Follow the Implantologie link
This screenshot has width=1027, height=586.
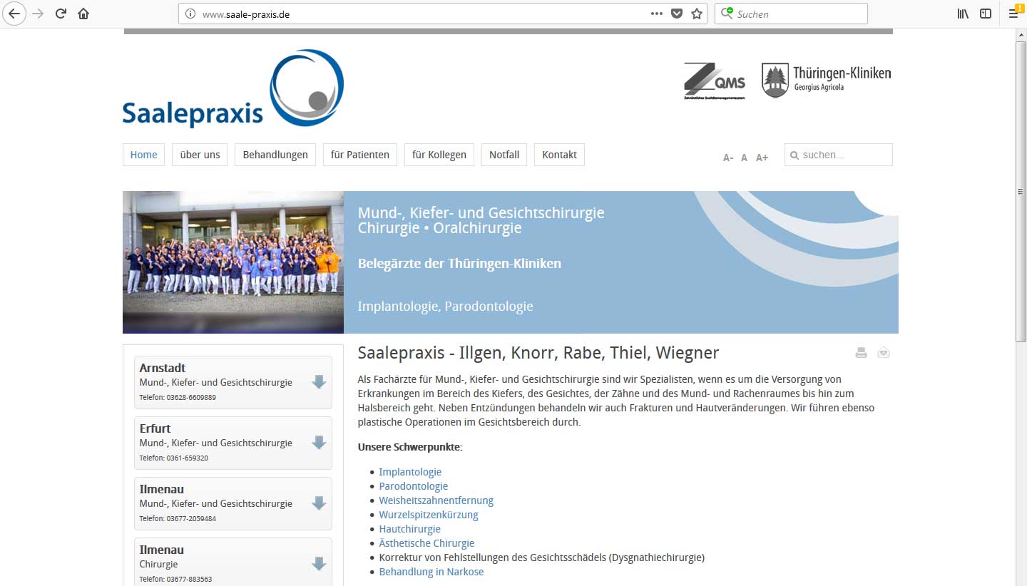pos(410,472)
